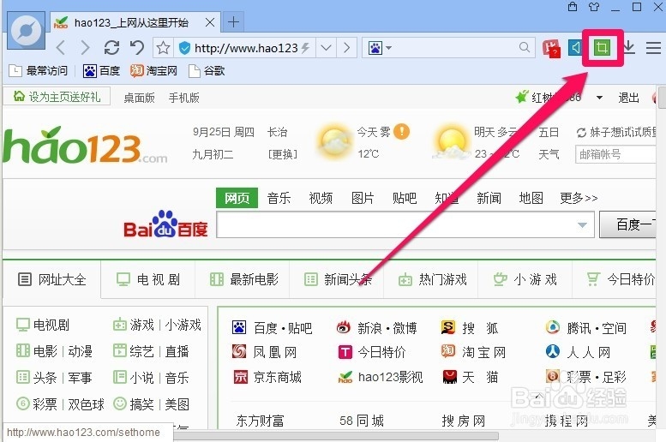Viewport: 666px width, 442px height.
Task: Open the 最新电影 navigation tab
Action: [244, 279]
